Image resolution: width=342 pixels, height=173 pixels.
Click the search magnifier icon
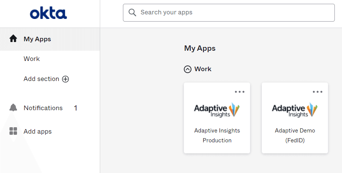132,12
